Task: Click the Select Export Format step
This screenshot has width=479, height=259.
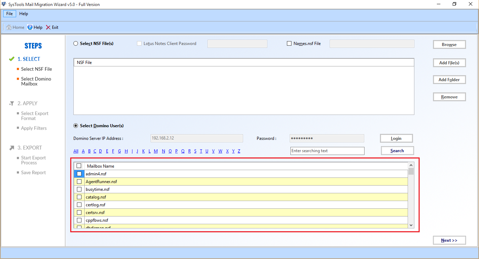Action: 35,116
